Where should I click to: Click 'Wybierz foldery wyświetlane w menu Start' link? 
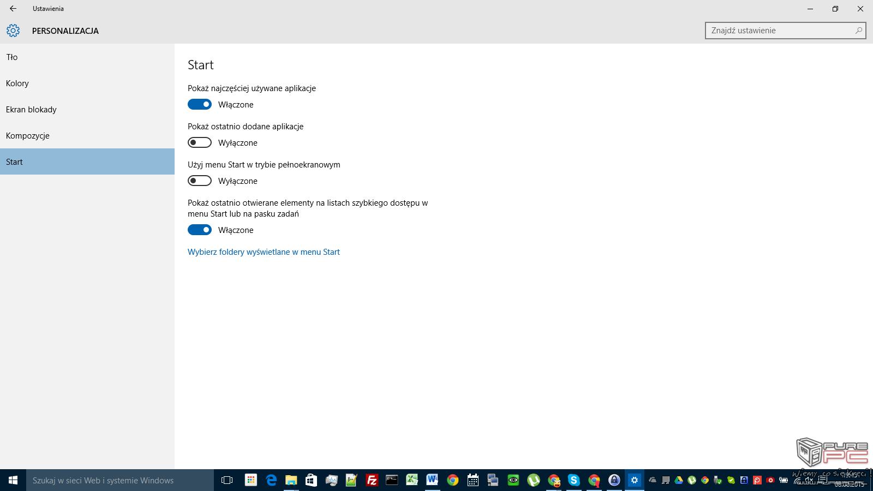pos(264,252)
